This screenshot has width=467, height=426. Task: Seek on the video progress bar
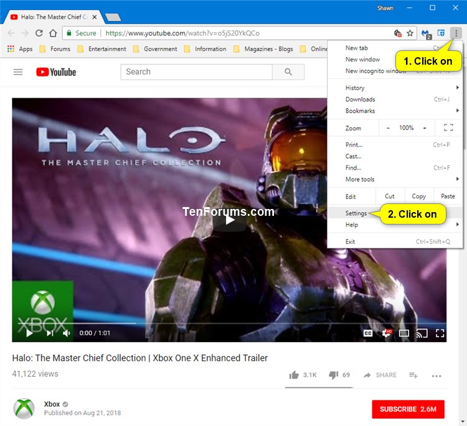[229, 323]
